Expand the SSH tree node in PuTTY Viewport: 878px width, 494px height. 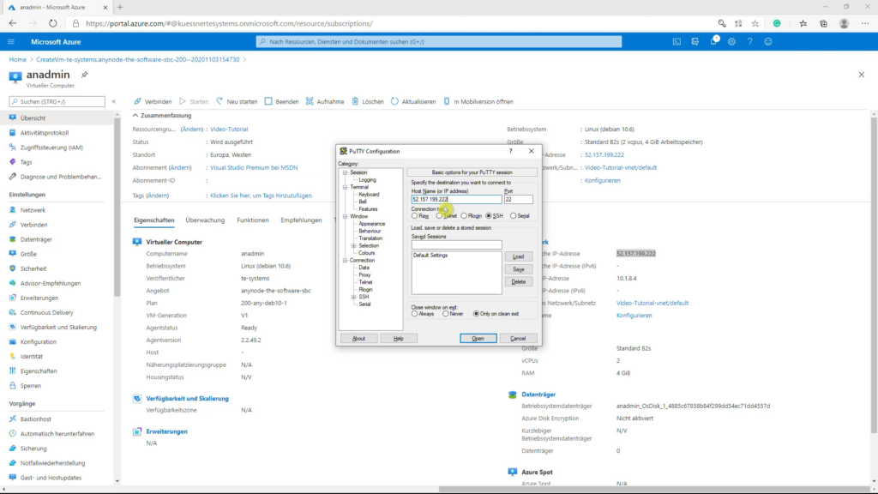[354, 297]
